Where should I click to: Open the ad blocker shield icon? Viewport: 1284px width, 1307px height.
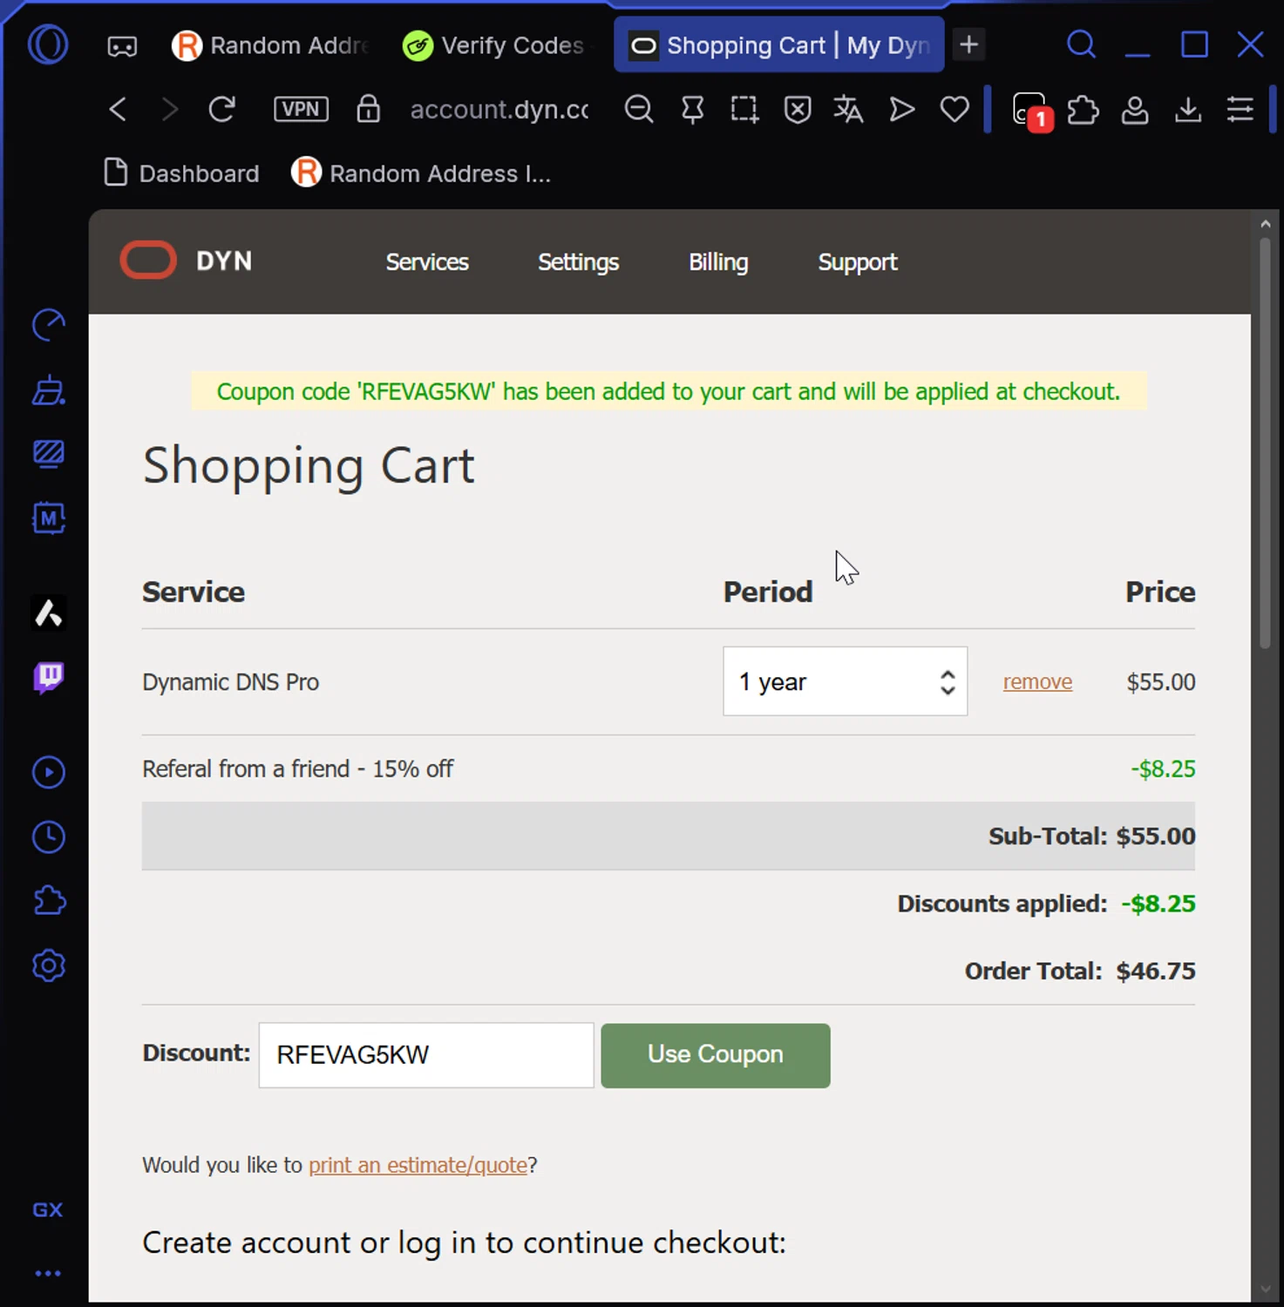798,109
